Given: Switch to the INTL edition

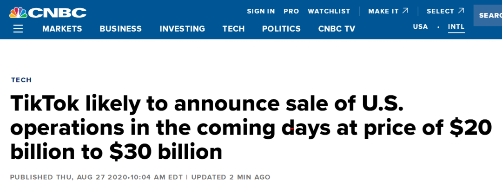Looking at the screenshot, I should [456, 27].
